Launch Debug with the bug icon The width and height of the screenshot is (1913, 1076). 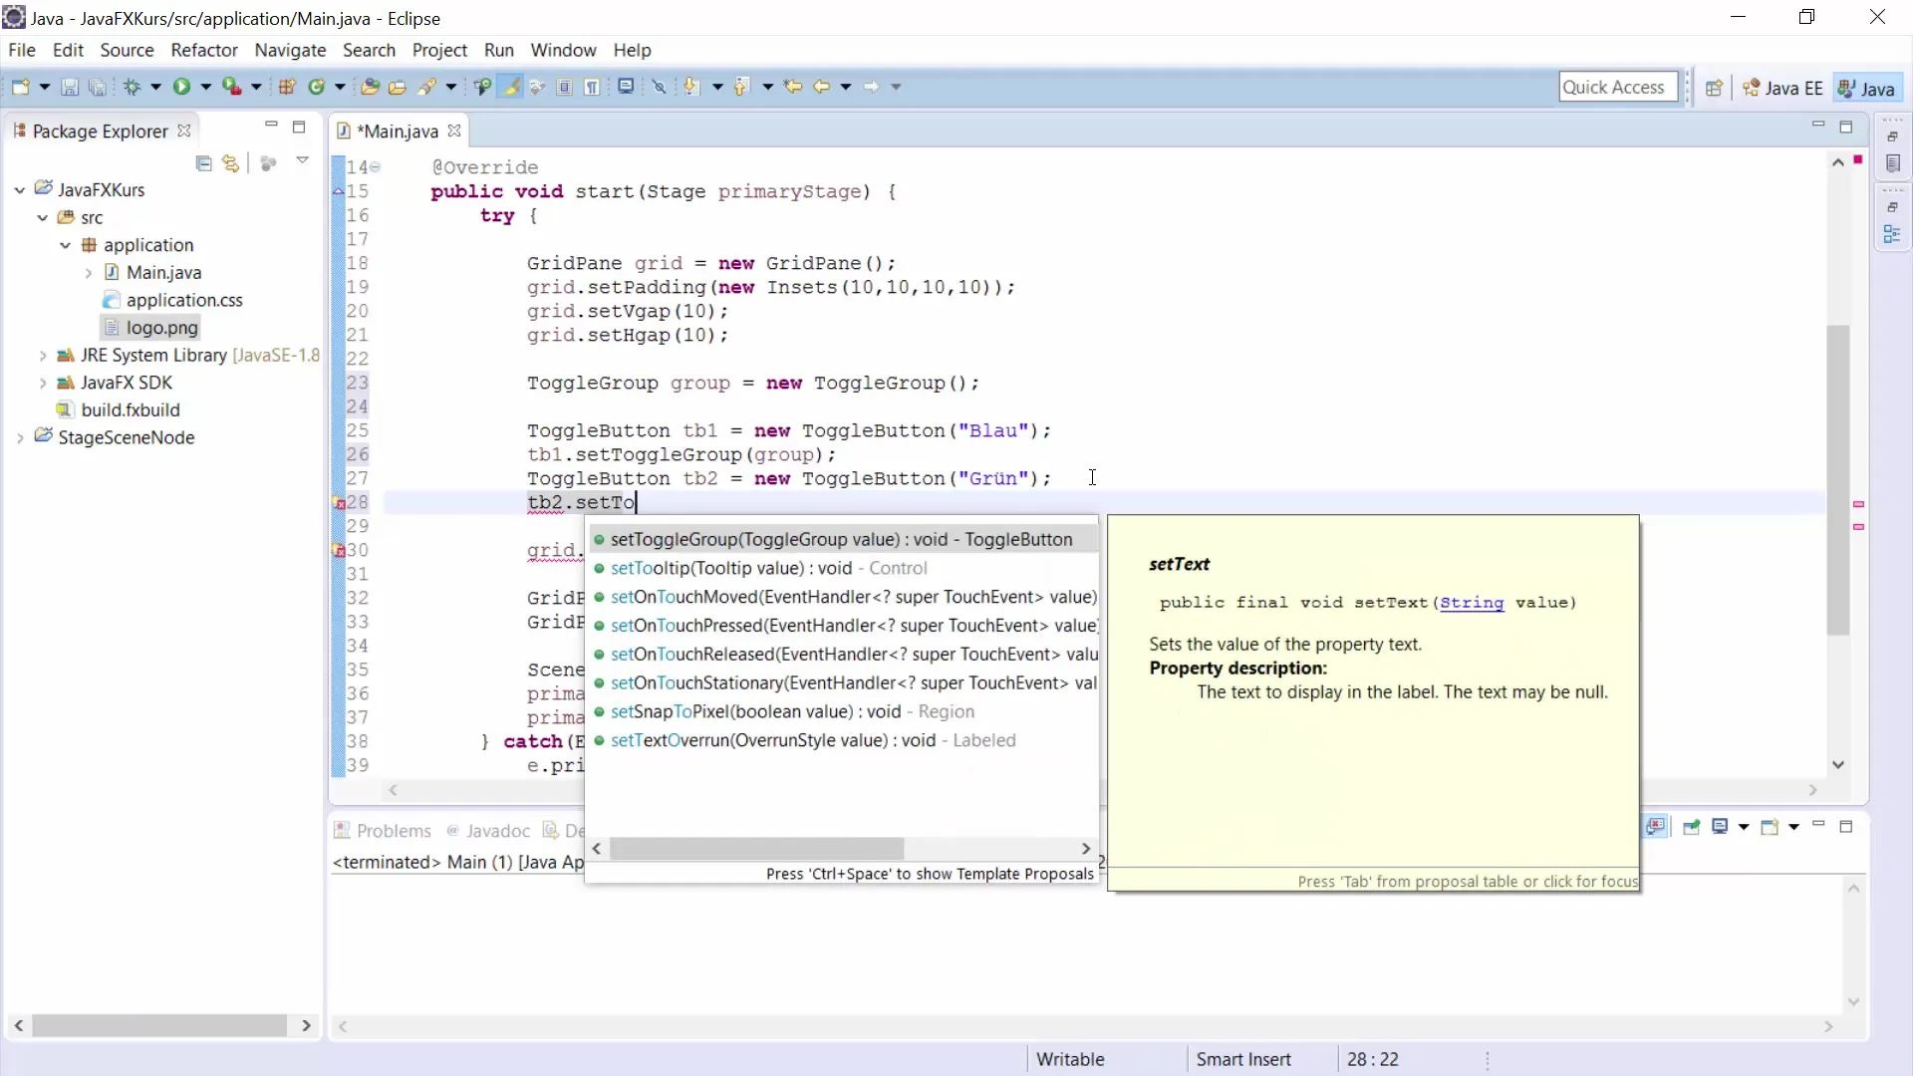click(132, 87)
